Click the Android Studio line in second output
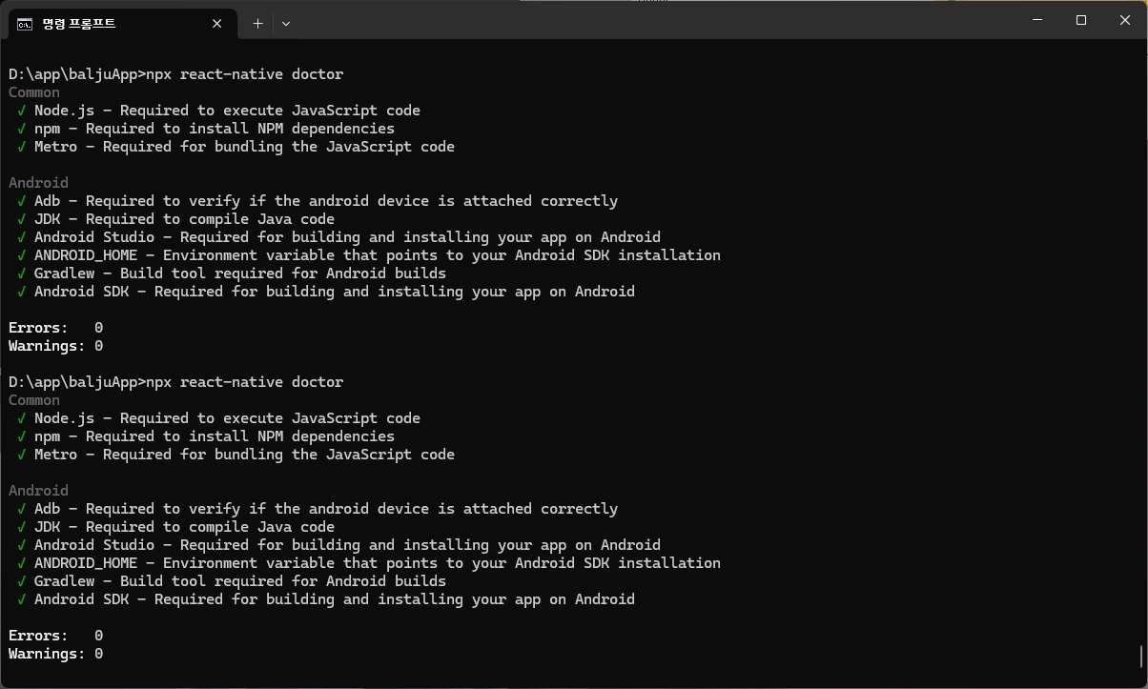This screenshot has width=1148, height=689. click(347, 545)
